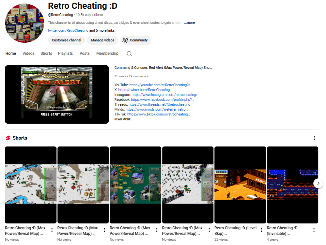Open options menu on first Max Power short

point(52,230)
